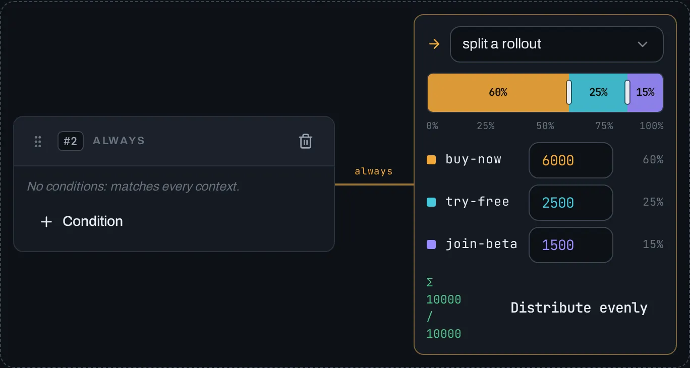Click the #2 rule number badge
This screenshot has width=690, height=368.
(71, 141)
